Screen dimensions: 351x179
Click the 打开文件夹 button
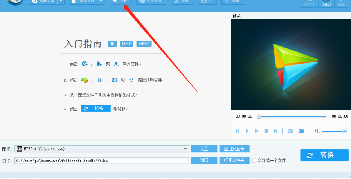tap(234, 160)
